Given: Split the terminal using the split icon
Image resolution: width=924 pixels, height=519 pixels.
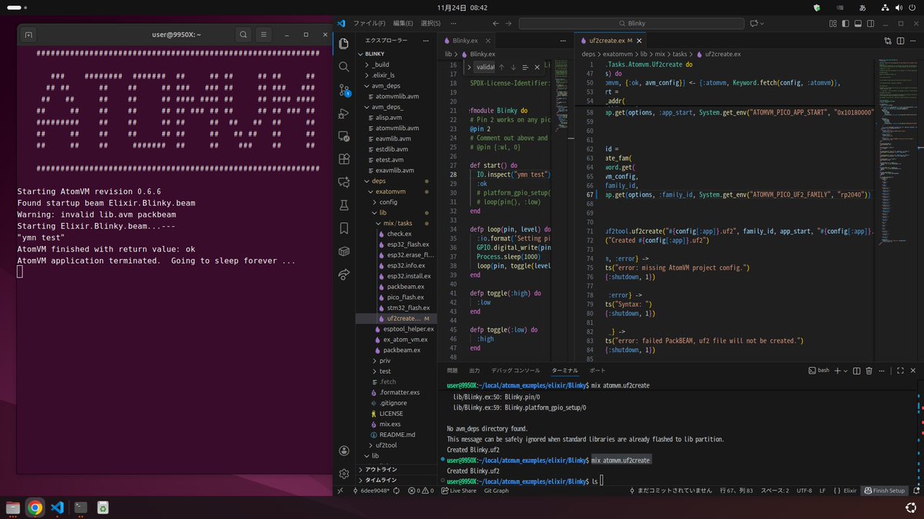Looking at the screenshot, I should [x=856, y=371].
